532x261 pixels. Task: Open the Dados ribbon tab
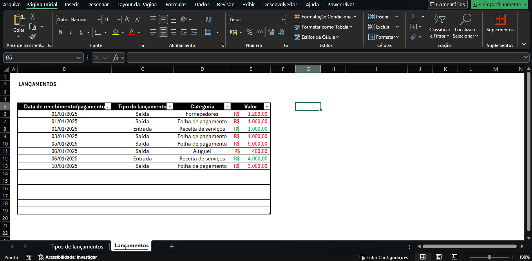(x=202, y=5)
